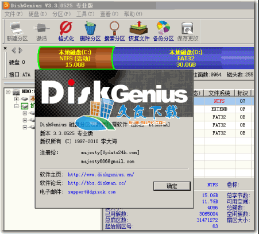Screen dimensions: 259x234
Task: Click the 硬盘 0 disk label
Action: 17,62
